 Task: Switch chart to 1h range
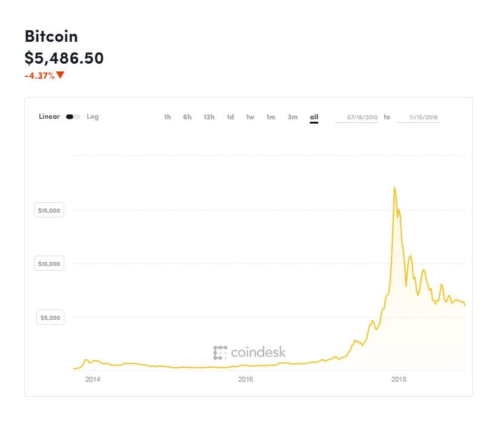[167, 117]
